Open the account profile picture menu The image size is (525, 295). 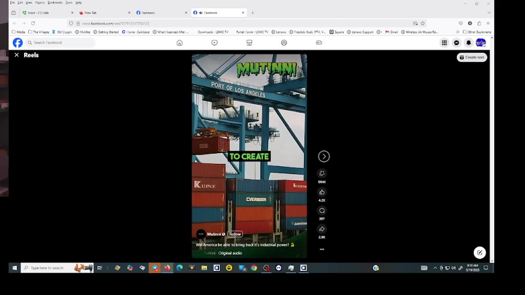tap(481, 43)
